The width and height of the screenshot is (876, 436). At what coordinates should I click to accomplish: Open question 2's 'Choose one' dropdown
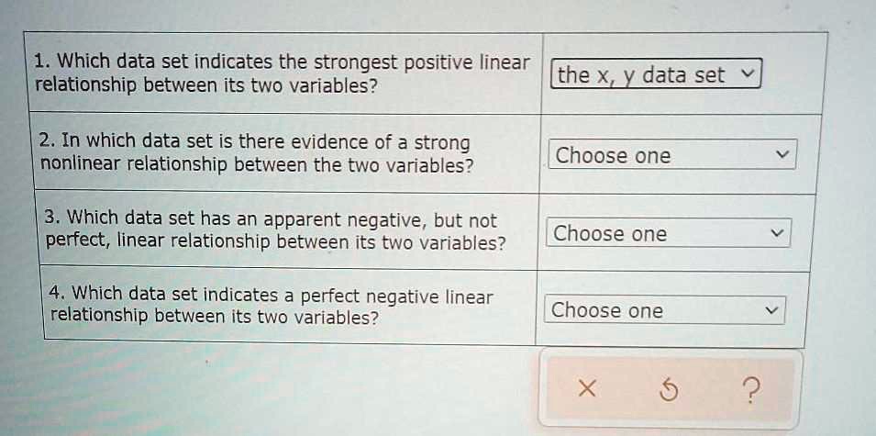671,155
